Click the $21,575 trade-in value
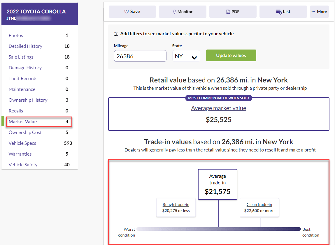Viewport: 335px width, 245px height. point(218,191)
